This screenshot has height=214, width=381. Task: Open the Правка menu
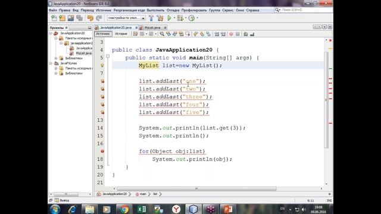65,10
